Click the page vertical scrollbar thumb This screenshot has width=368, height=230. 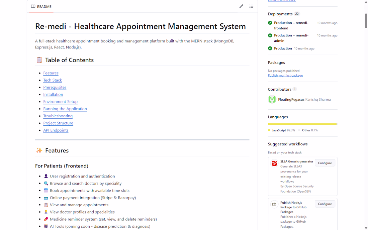[366, 21]
